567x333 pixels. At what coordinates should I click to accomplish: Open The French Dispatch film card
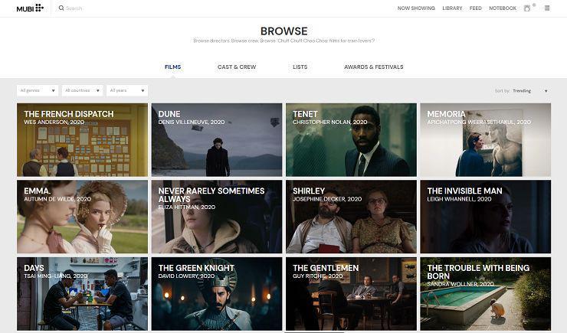pyautogui.click(x=83, y=140)
